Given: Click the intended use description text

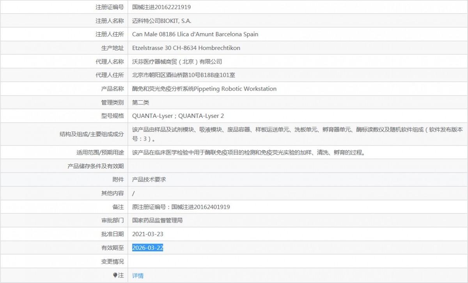Looking at the screenshot, I should click(249, 153).
